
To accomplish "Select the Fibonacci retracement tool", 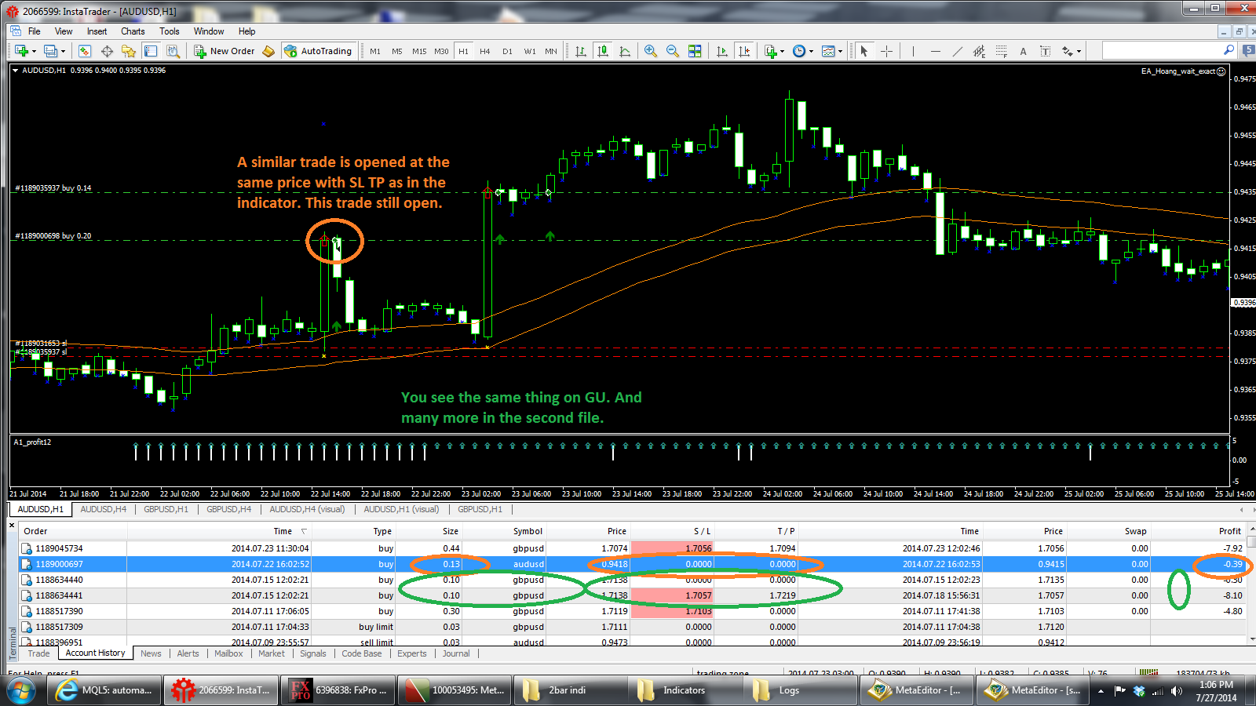I will point(1001,51).
